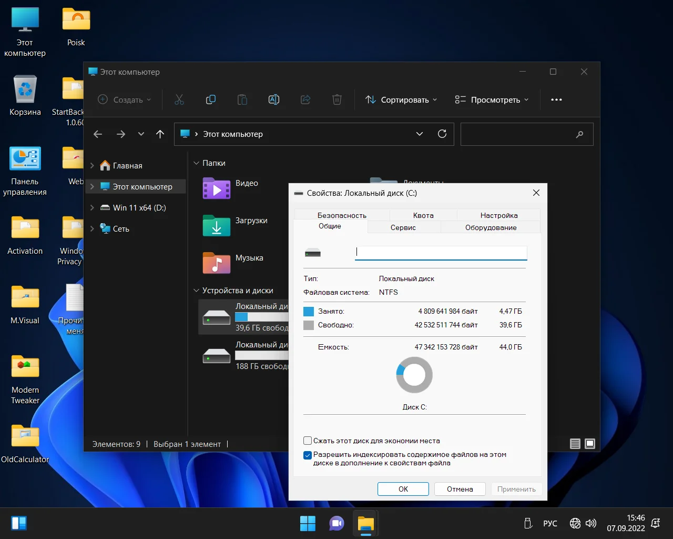Expand Win 11 x64 (D:) tree node
This screenshot has height=539, width=673.
(92, 208)
